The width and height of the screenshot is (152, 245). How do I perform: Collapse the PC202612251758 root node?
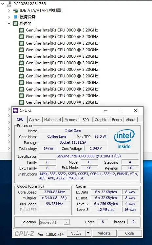(3, 4)
